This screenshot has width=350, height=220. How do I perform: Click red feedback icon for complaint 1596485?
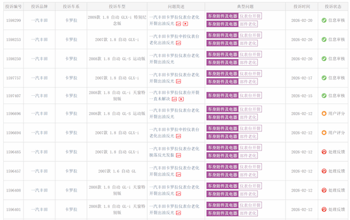pos(324,152)
